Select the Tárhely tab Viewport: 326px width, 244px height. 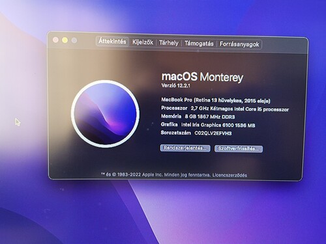coord(169,43)
